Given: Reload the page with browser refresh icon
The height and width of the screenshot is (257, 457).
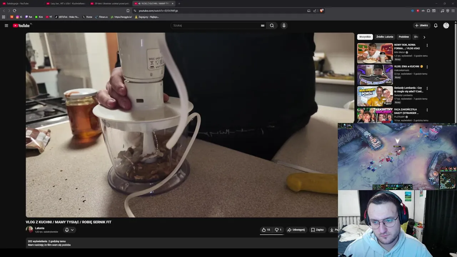Looking at the screenshot, I should [x=15, y=11].
